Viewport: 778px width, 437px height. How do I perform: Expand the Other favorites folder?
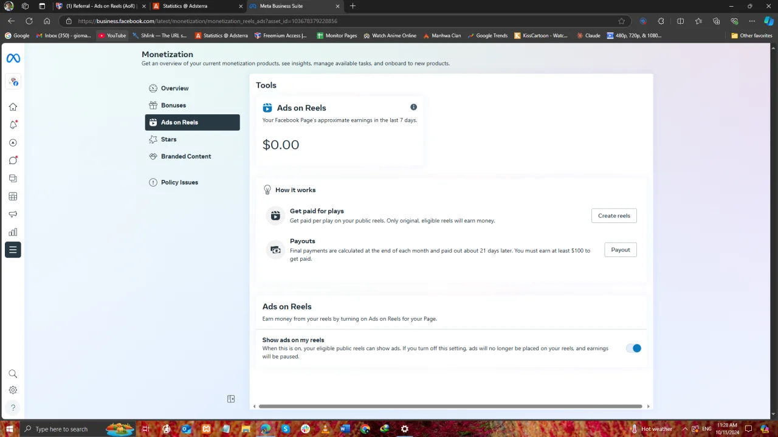click(751, 35)
